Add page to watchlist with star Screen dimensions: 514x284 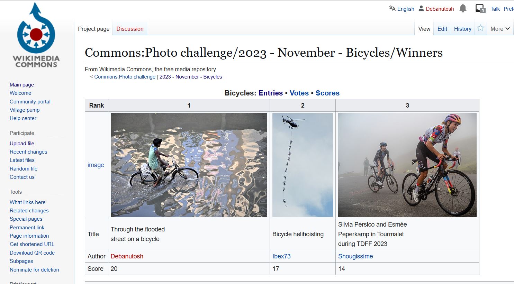point(480,28)
